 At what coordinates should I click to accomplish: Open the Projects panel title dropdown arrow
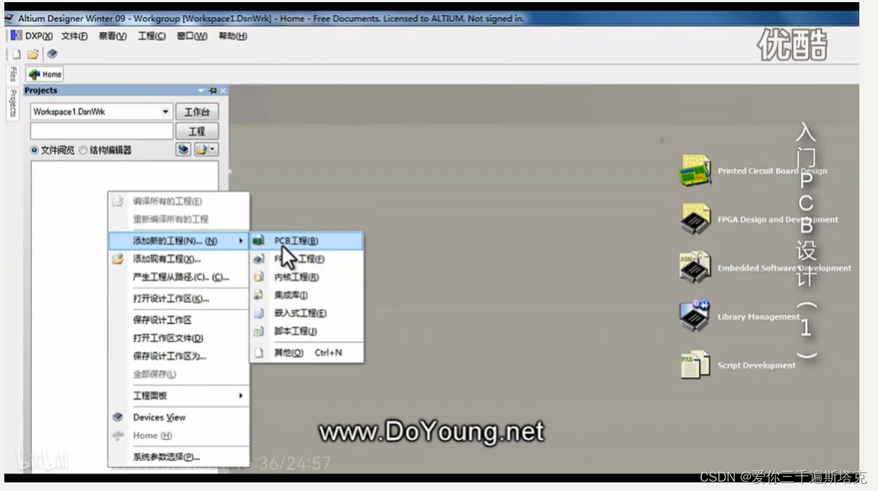click(x=201, y=90)
